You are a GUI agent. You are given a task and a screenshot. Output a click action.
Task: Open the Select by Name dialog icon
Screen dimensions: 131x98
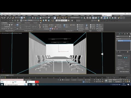tap(24, 18)
